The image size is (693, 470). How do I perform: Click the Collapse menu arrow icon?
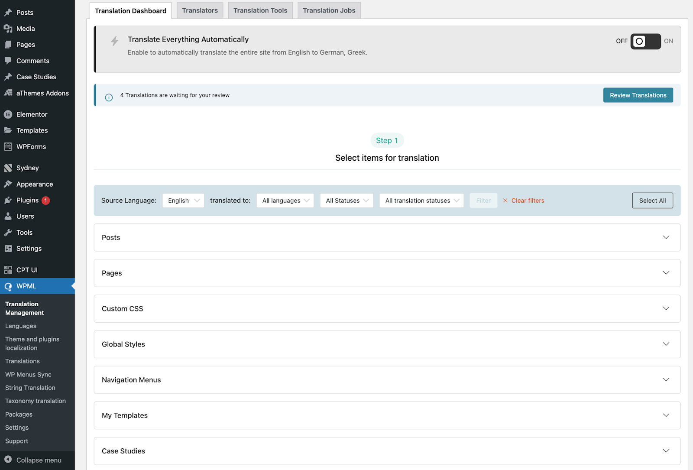point(8,460)
